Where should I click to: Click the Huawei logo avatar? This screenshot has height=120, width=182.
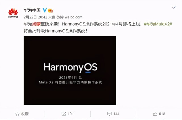pos(13,13)
